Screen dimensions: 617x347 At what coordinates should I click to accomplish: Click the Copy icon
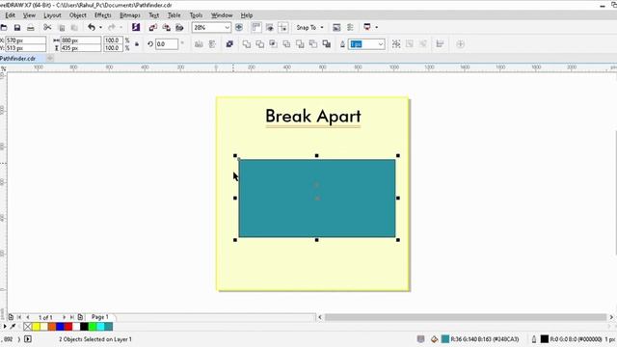click(x=62, y=28)
